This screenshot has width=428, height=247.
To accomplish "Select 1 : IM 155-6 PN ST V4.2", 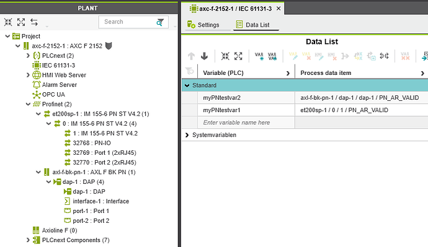I will pos(105,134).
